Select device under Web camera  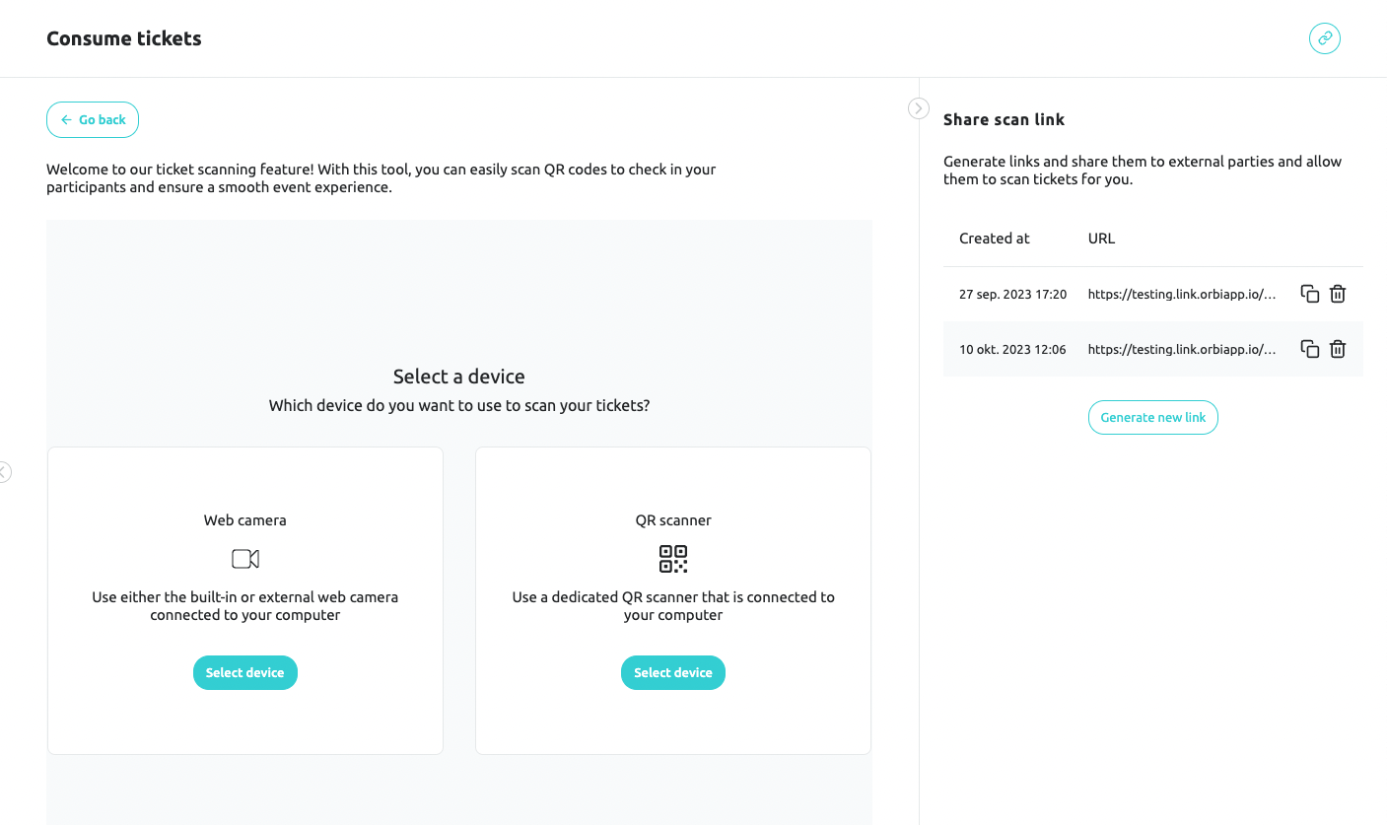tap(245, 672)
